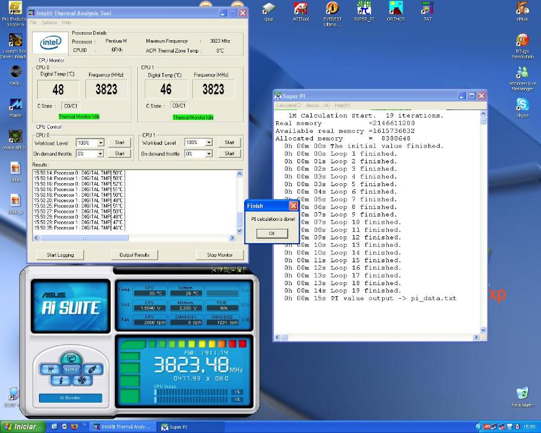Open the eMule desktop icon
The image size is (541, 433).
[x=522, y=11]
